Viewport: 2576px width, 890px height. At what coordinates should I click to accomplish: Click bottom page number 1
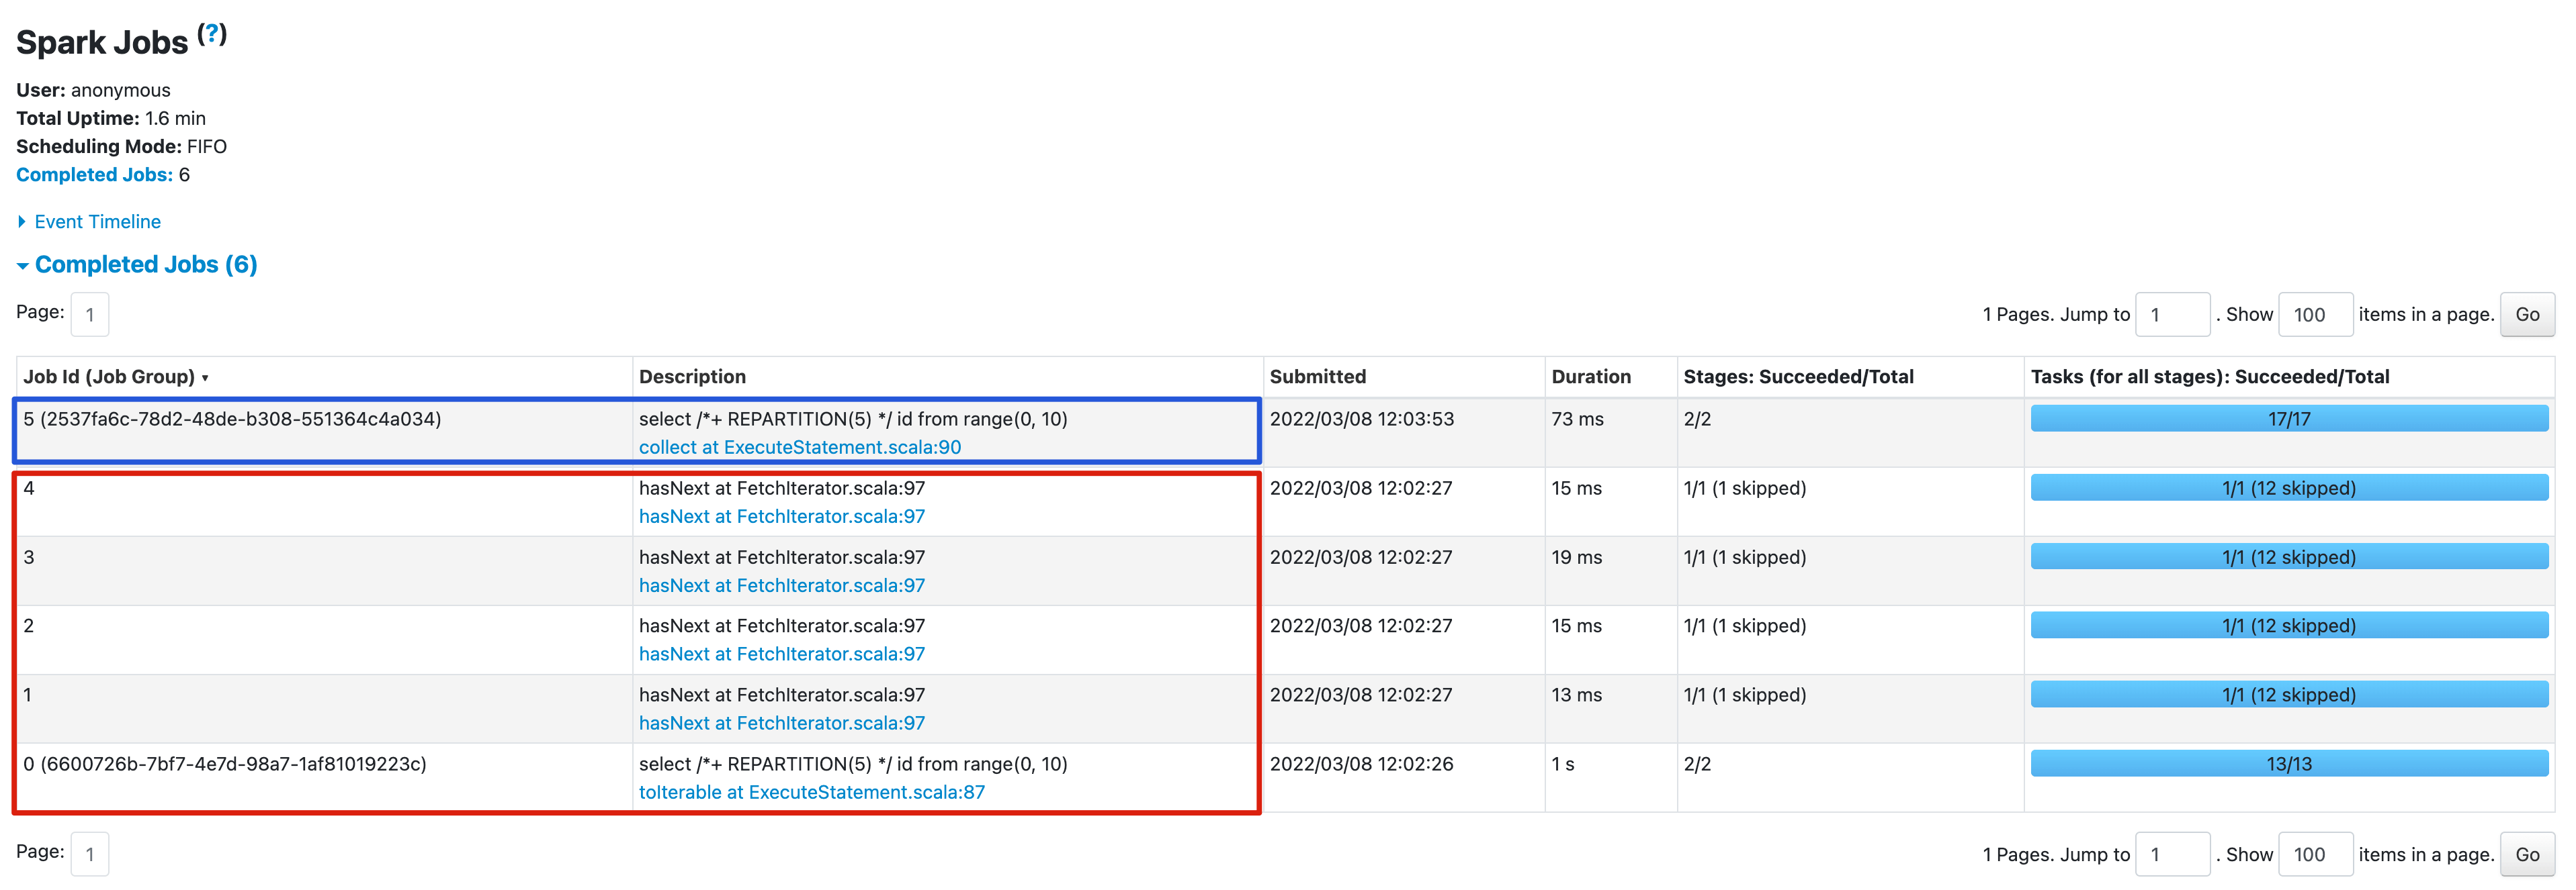(90, 855)
